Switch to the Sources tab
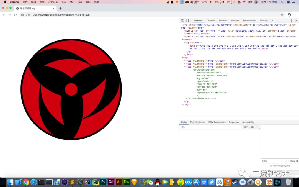This screenshot has height=187, width=299. point(223,21)
